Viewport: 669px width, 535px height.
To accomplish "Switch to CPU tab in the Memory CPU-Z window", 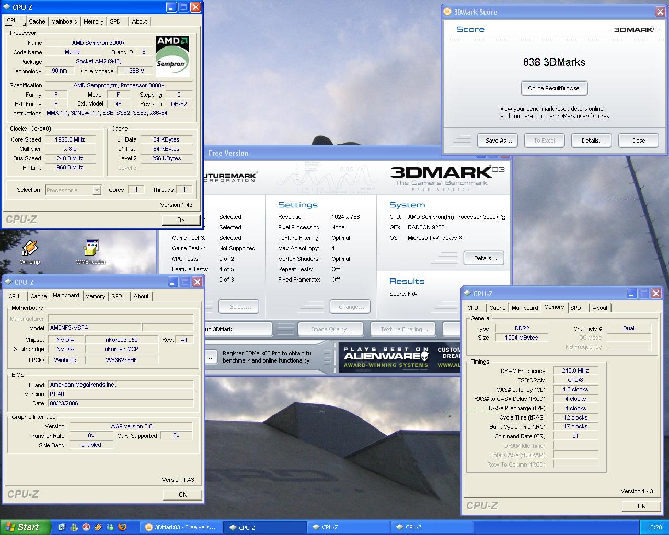I will pyautogui.click(x=473, y=308).
